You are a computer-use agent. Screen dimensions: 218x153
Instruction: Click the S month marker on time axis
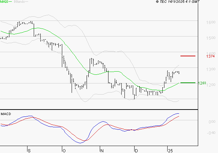pyautogui.click(x=29, y=151)
